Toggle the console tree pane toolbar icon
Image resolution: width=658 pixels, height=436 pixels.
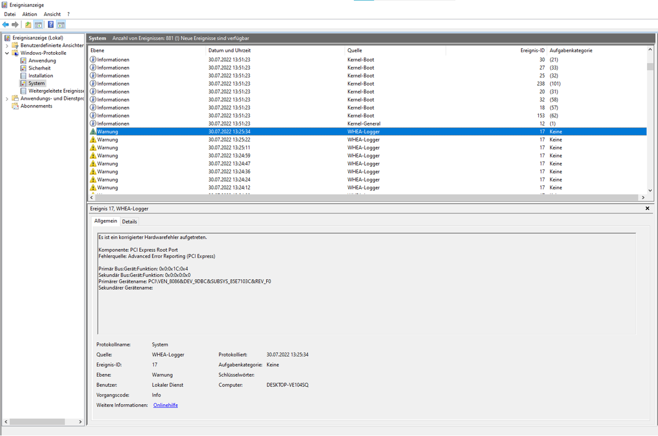pyautogui.click(x=38, y=25)
